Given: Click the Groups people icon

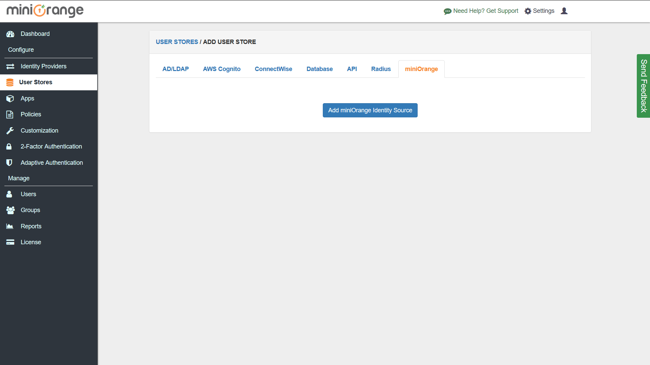Looking at the screenshot, I should pos(10,210).
